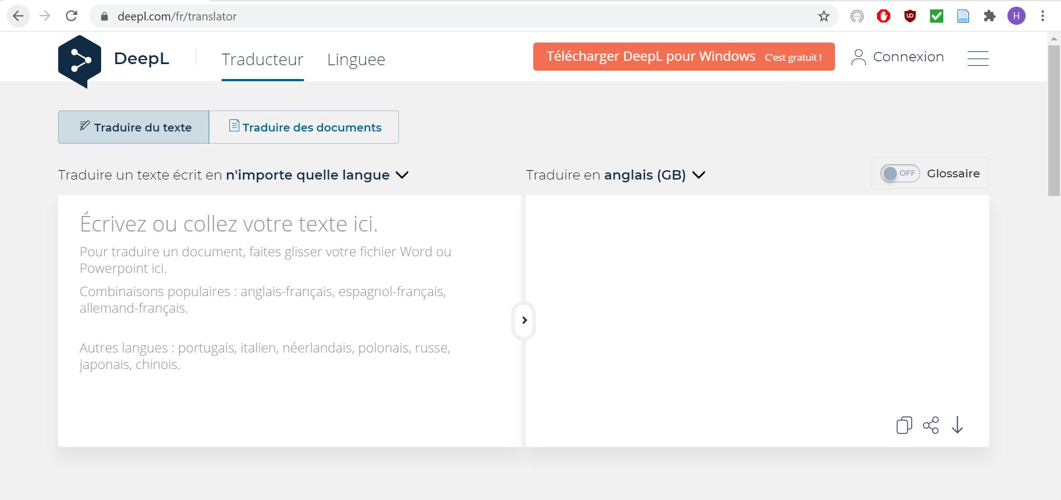1061x500 pixels.
Task: Bookmark this page with the star icon
Action: pyautogui.click(x=824, y=16)
